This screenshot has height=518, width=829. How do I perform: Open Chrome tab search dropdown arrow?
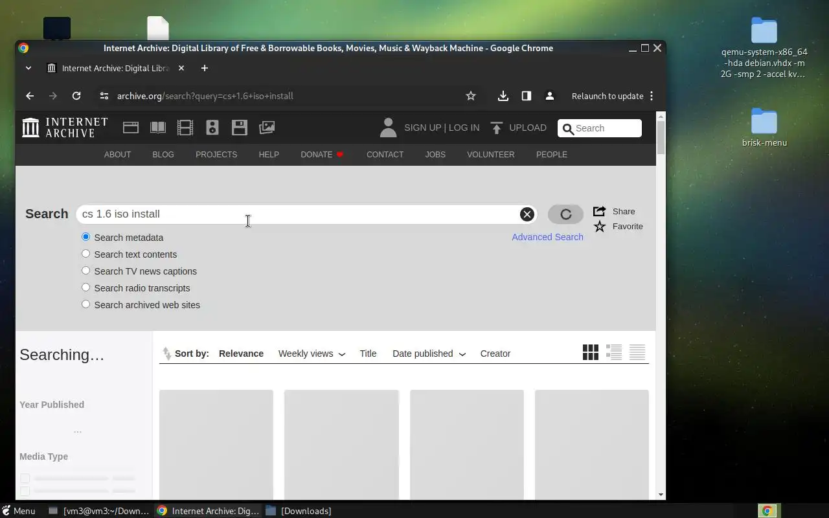tap(28, 68)
